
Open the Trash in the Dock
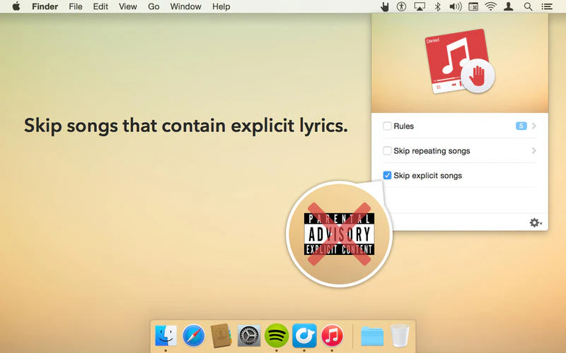(x=400, y=336)
